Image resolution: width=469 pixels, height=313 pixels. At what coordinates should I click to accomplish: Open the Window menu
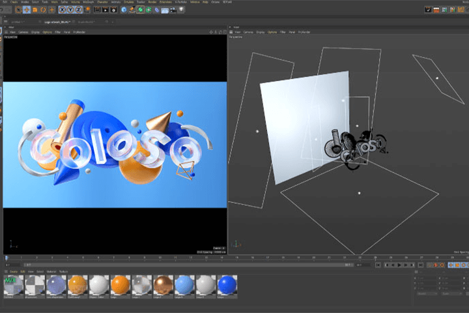[x=195, y=2]
